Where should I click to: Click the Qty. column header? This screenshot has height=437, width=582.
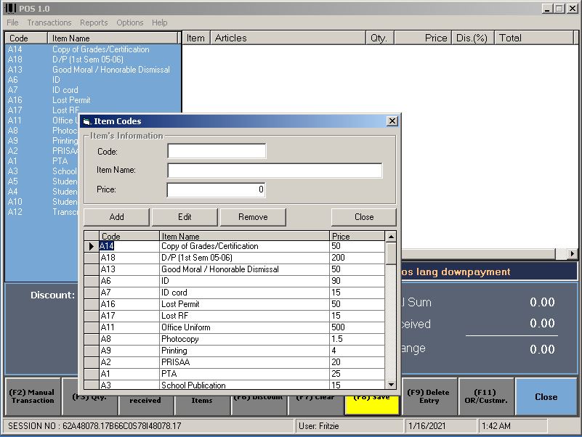point(380,38)
